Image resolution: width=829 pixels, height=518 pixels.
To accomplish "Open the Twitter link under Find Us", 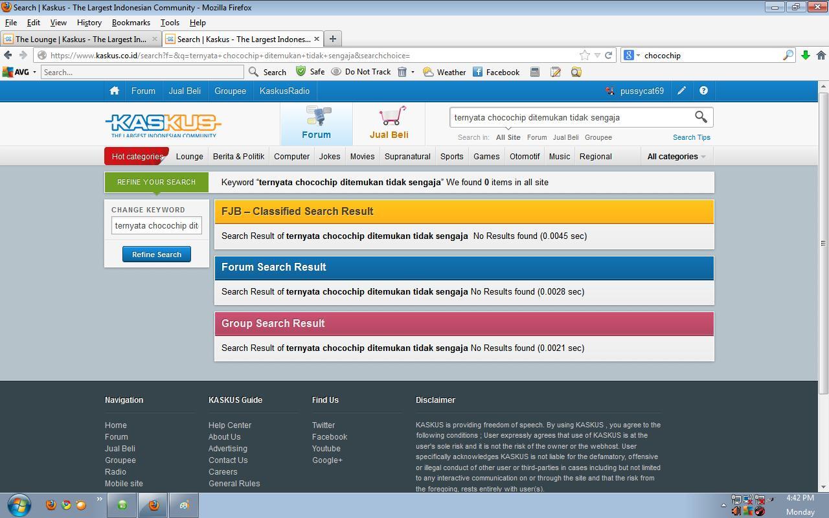I will 323,425.
